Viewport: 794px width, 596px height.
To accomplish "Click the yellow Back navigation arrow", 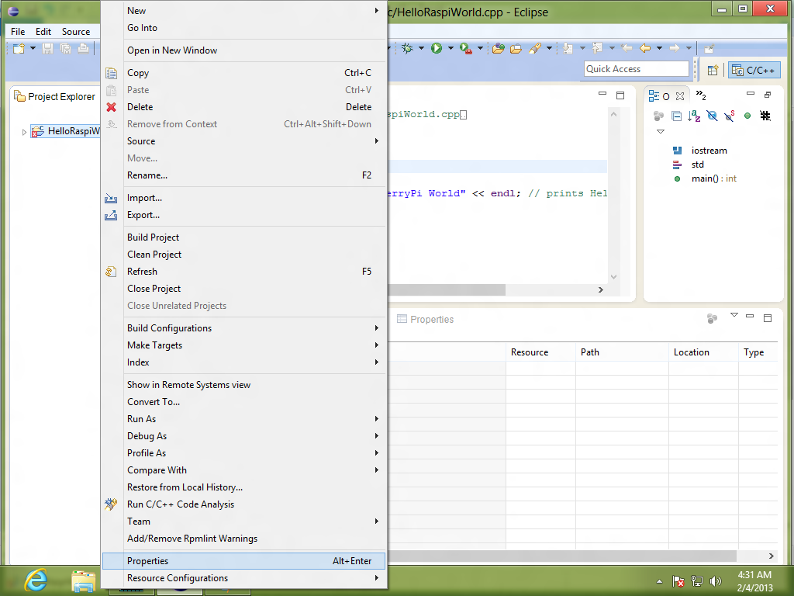I will pyautogui.click(x=645, y=48).
